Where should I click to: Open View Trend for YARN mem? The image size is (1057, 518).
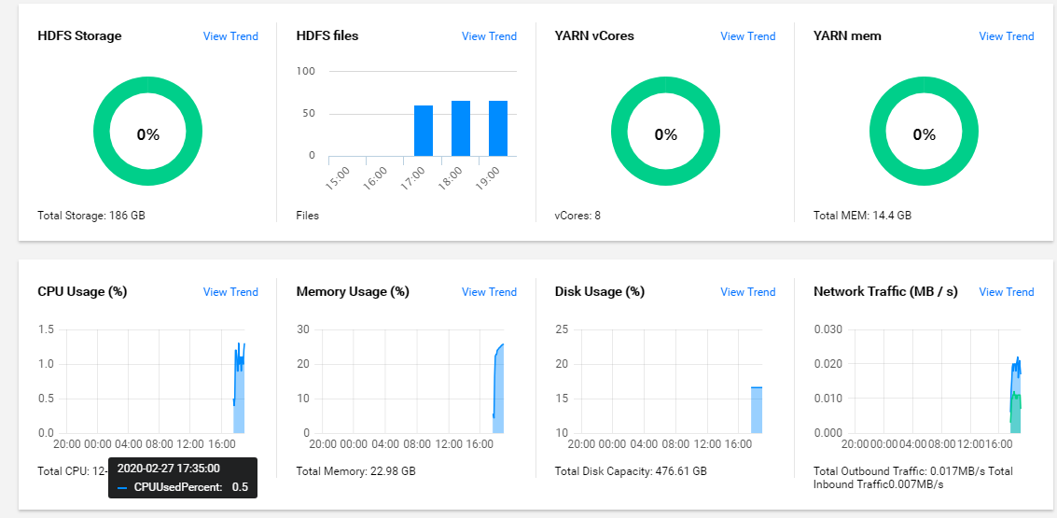point(1007,36)
